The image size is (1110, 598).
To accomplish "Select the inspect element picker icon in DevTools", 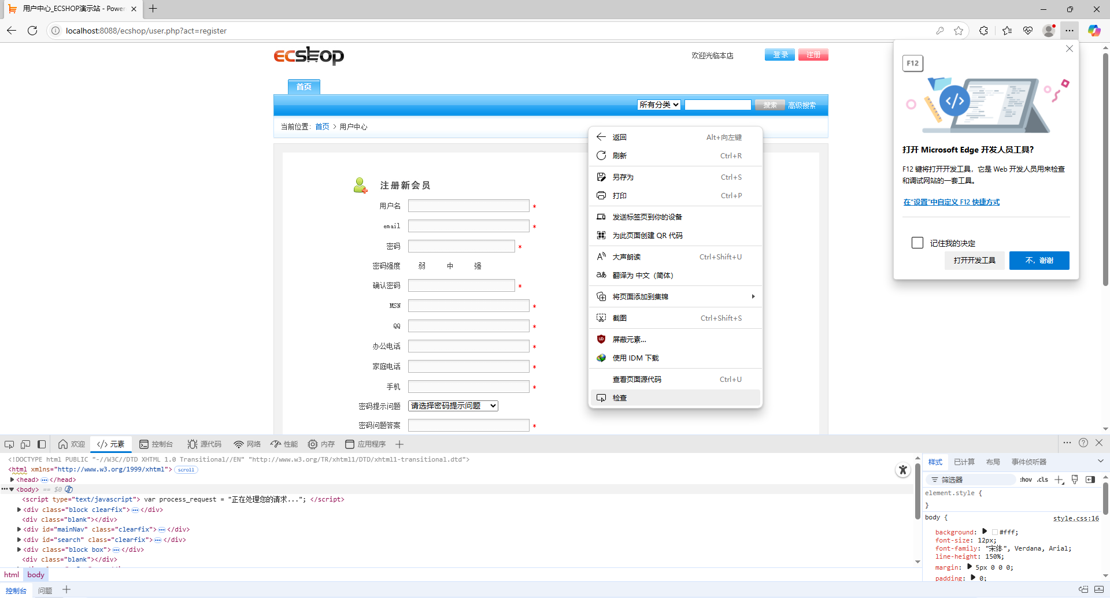I will point(9,444).
